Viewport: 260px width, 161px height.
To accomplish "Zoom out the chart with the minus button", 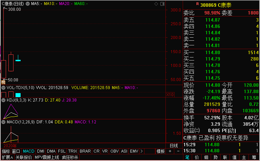I will coord(178,151).
